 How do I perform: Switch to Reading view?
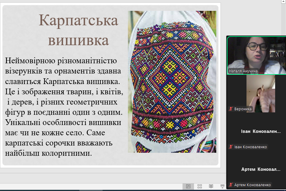[x=211, y=186]
